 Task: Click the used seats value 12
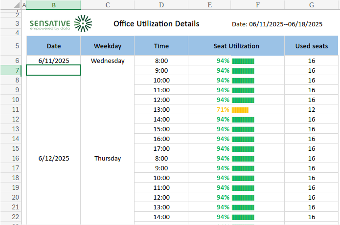pyautogui.click(x=312, y=110)
